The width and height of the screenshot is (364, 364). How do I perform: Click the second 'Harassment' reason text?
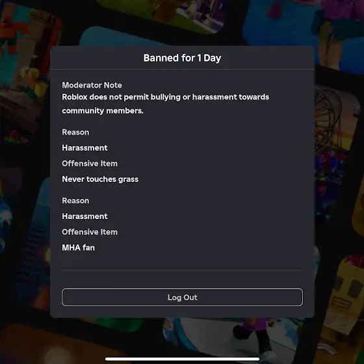click(84, 216)
